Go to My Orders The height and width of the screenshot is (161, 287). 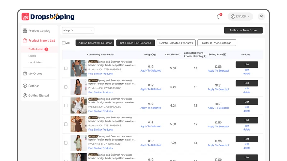pyautogui.click(x=35, y=74)
